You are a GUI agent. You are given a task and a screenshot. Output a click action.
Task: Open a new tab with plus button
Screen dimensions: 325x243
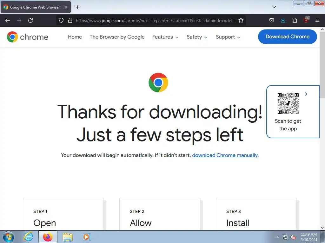(x=77, y=7)
